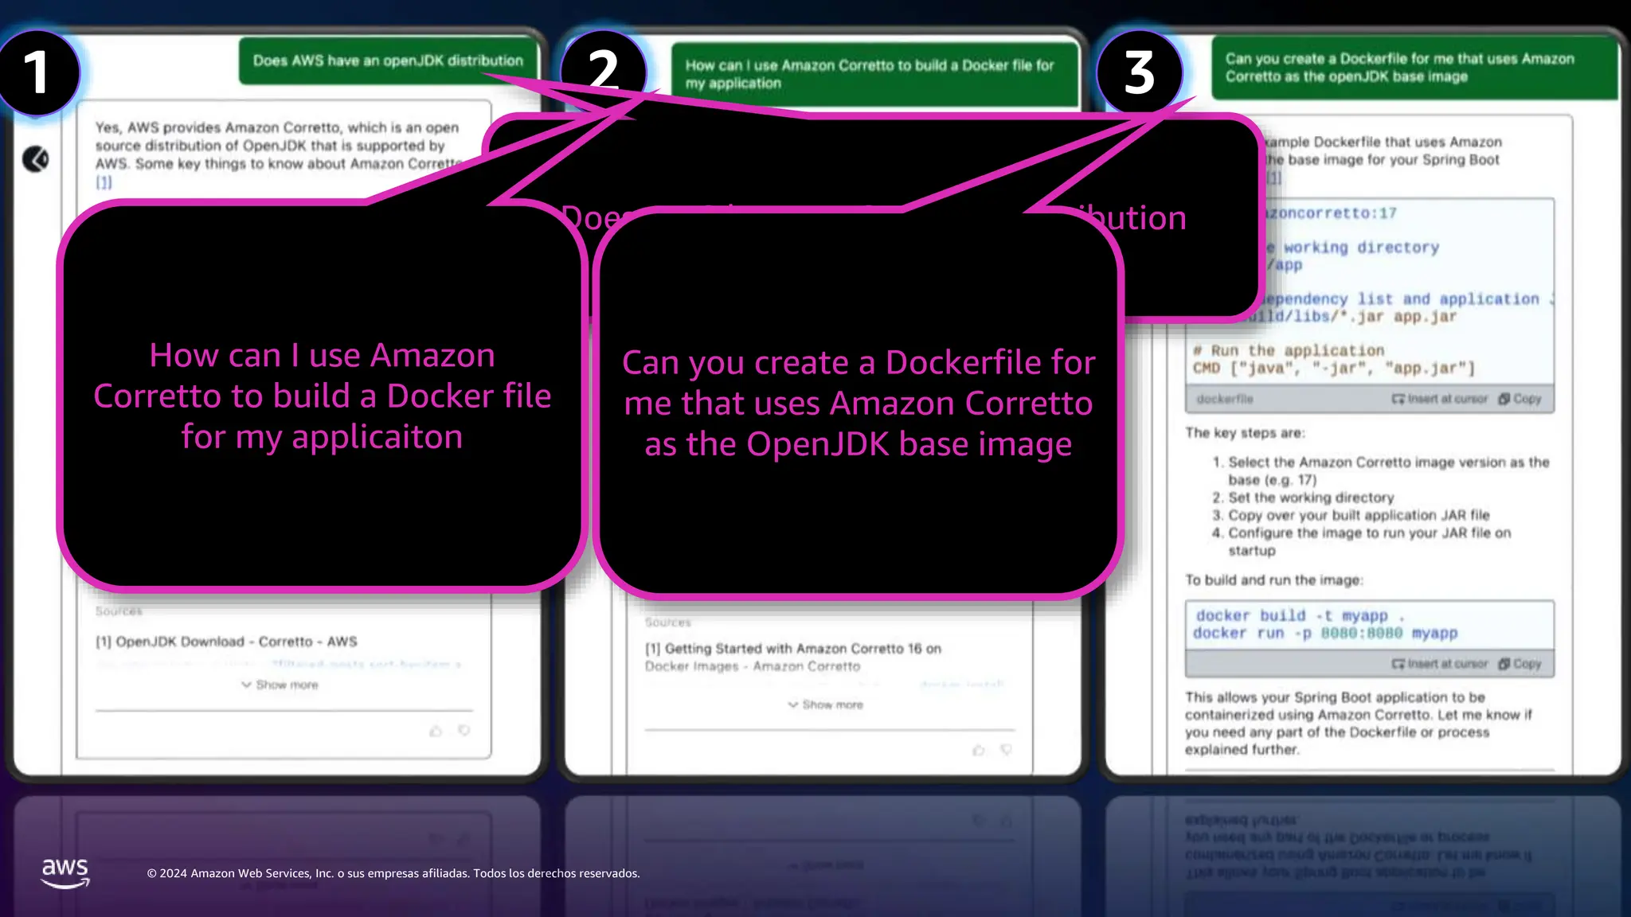
Task: Select the 'Does AWS have an openJDK distribution' message
Action: (x=388, y=60)
